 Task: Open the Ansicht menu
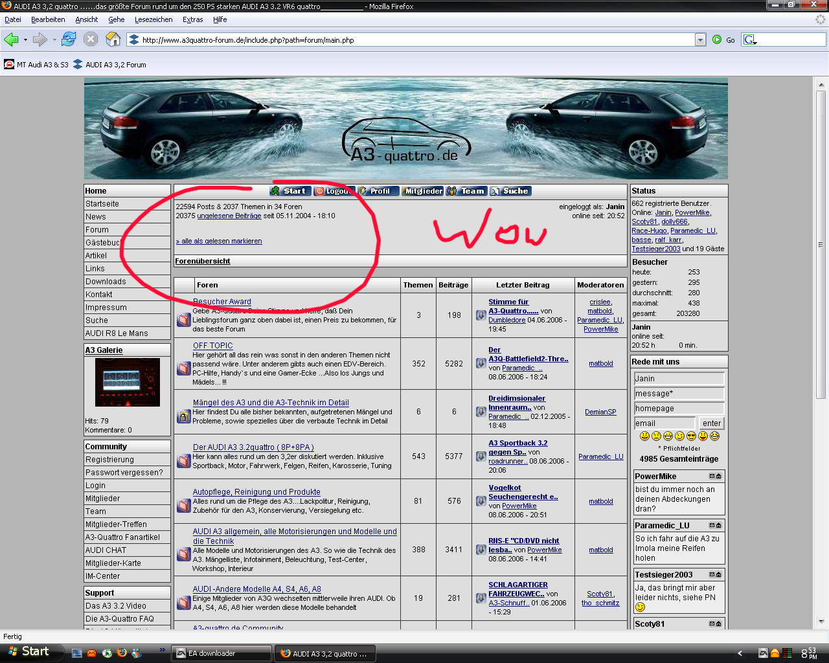point(87,19)
